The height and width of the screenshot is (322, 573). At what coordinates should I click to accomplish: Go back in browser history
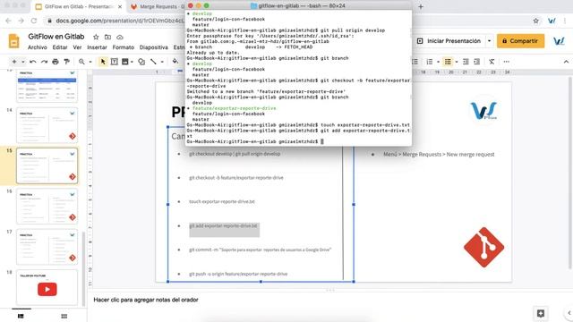9,21
